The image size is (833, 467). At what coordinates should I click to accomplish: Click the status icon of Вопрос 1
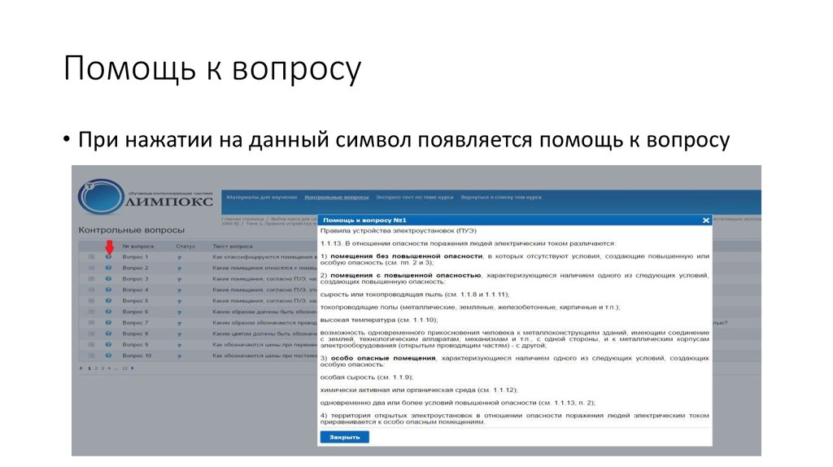[x=179, y=257]
